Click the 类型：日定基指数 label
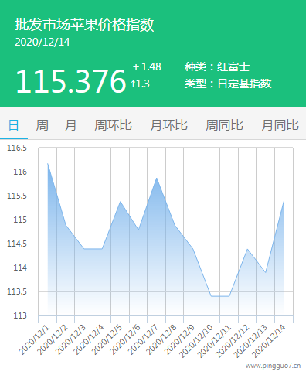Viewport: 306px width, 375px height. [x=228, y=84]
